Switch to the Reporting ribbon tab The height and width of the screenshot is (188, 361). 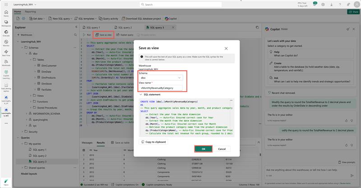click(x=30, y=12)
